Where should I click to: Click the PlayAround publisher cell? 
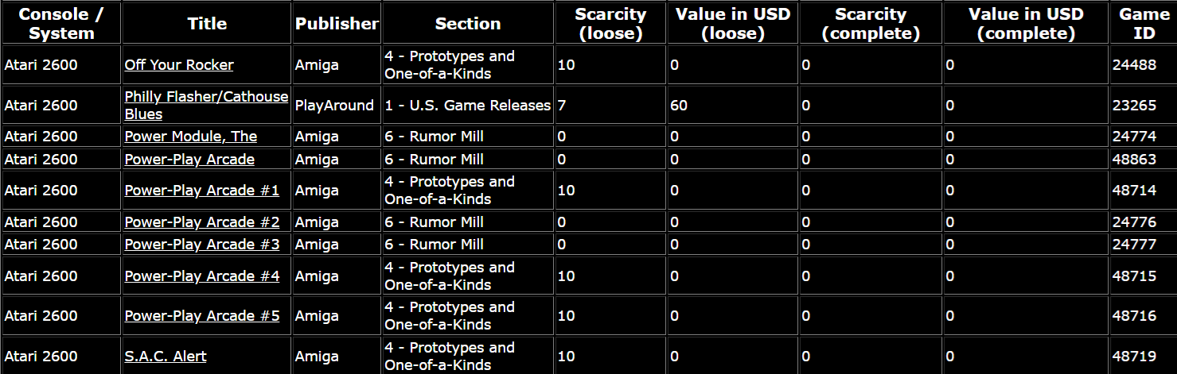click(x=334, y=106)
